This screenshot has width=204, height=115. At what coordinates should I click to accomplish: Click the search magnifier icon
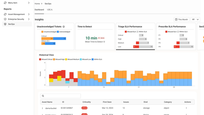tap(43, 96)
